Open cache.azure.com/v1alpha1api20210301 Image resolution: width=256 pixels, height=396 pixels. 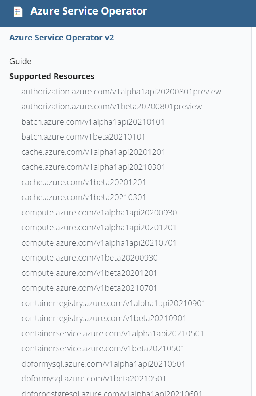pos(93,167)
